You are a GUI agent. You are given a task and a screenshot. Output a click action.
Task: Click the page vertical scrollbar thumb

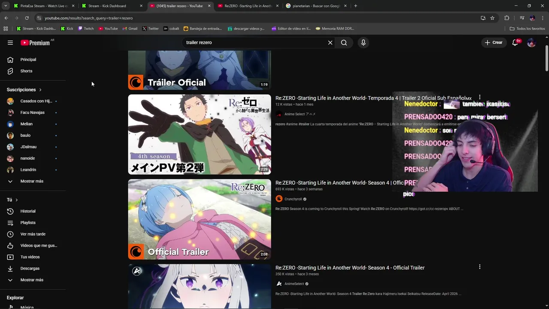(546, 58)
